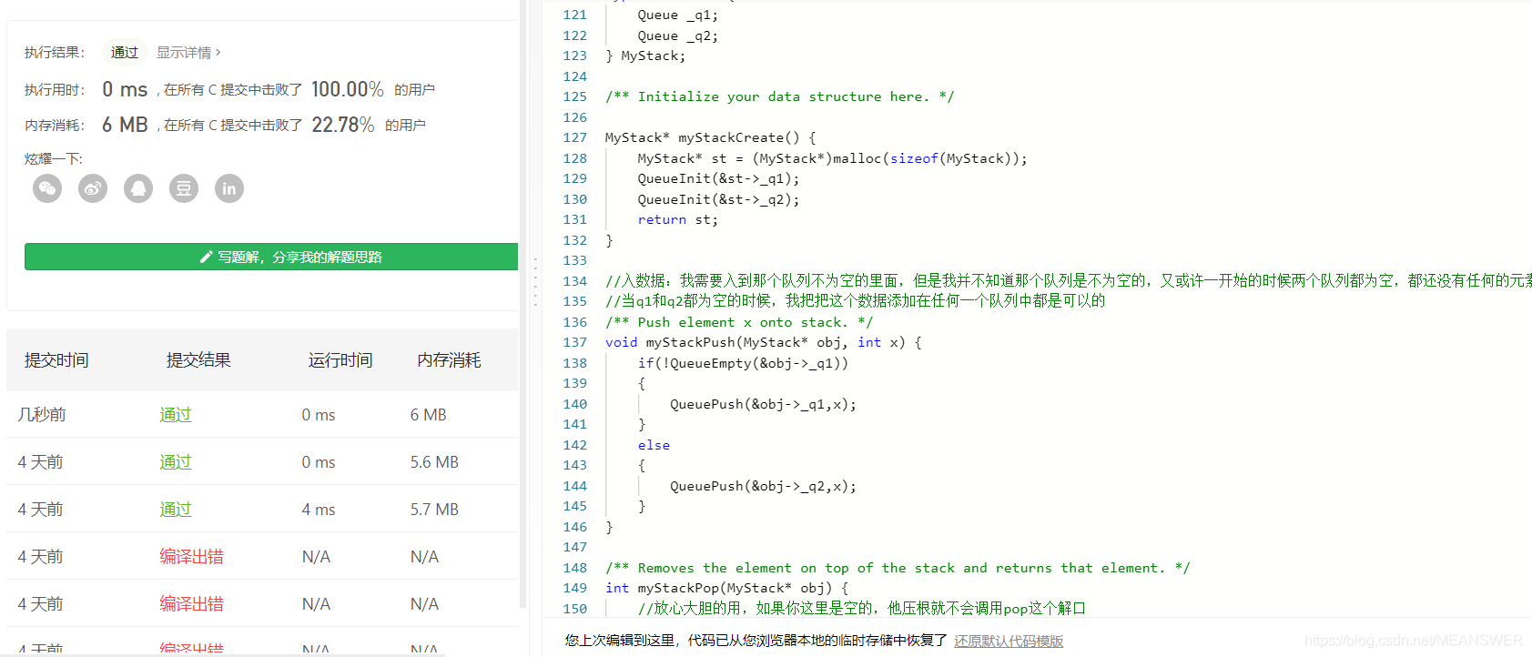Place cursor on myStackCreate function line
The width and height of the screenshot is (1532, 657).
tap(710, 137)
